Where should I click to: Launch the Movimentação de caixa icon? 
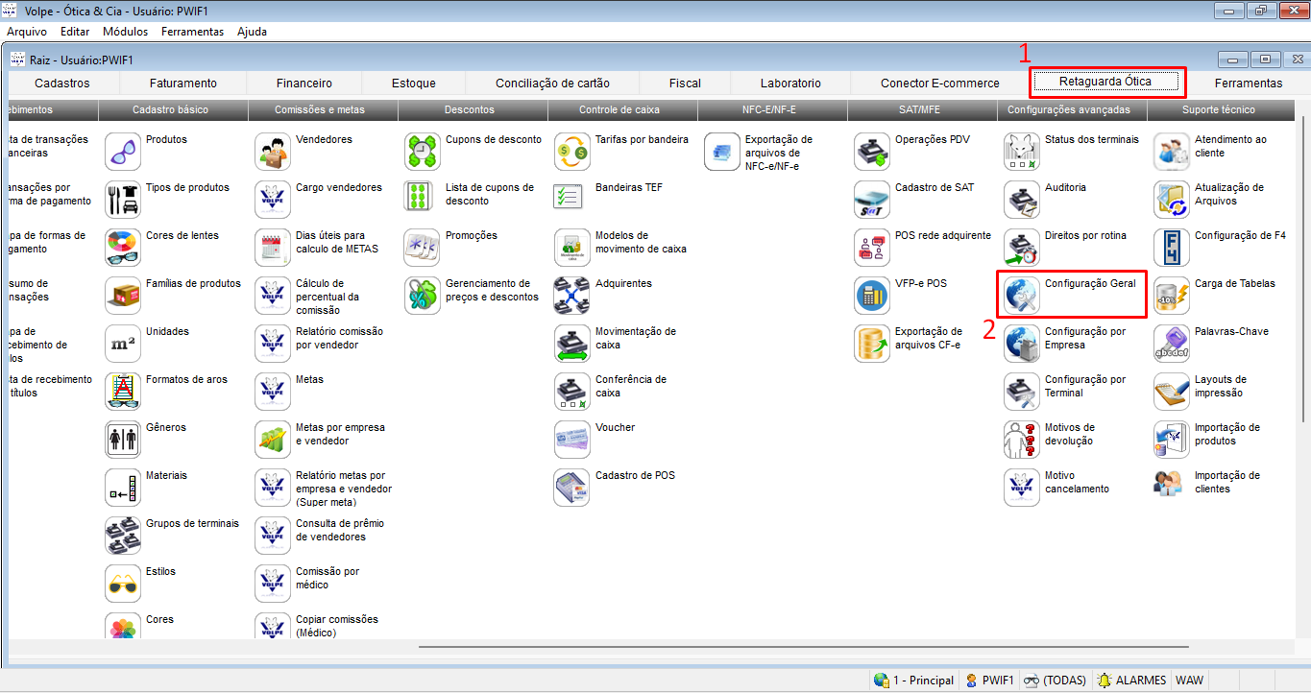click(x=572, y=344)
